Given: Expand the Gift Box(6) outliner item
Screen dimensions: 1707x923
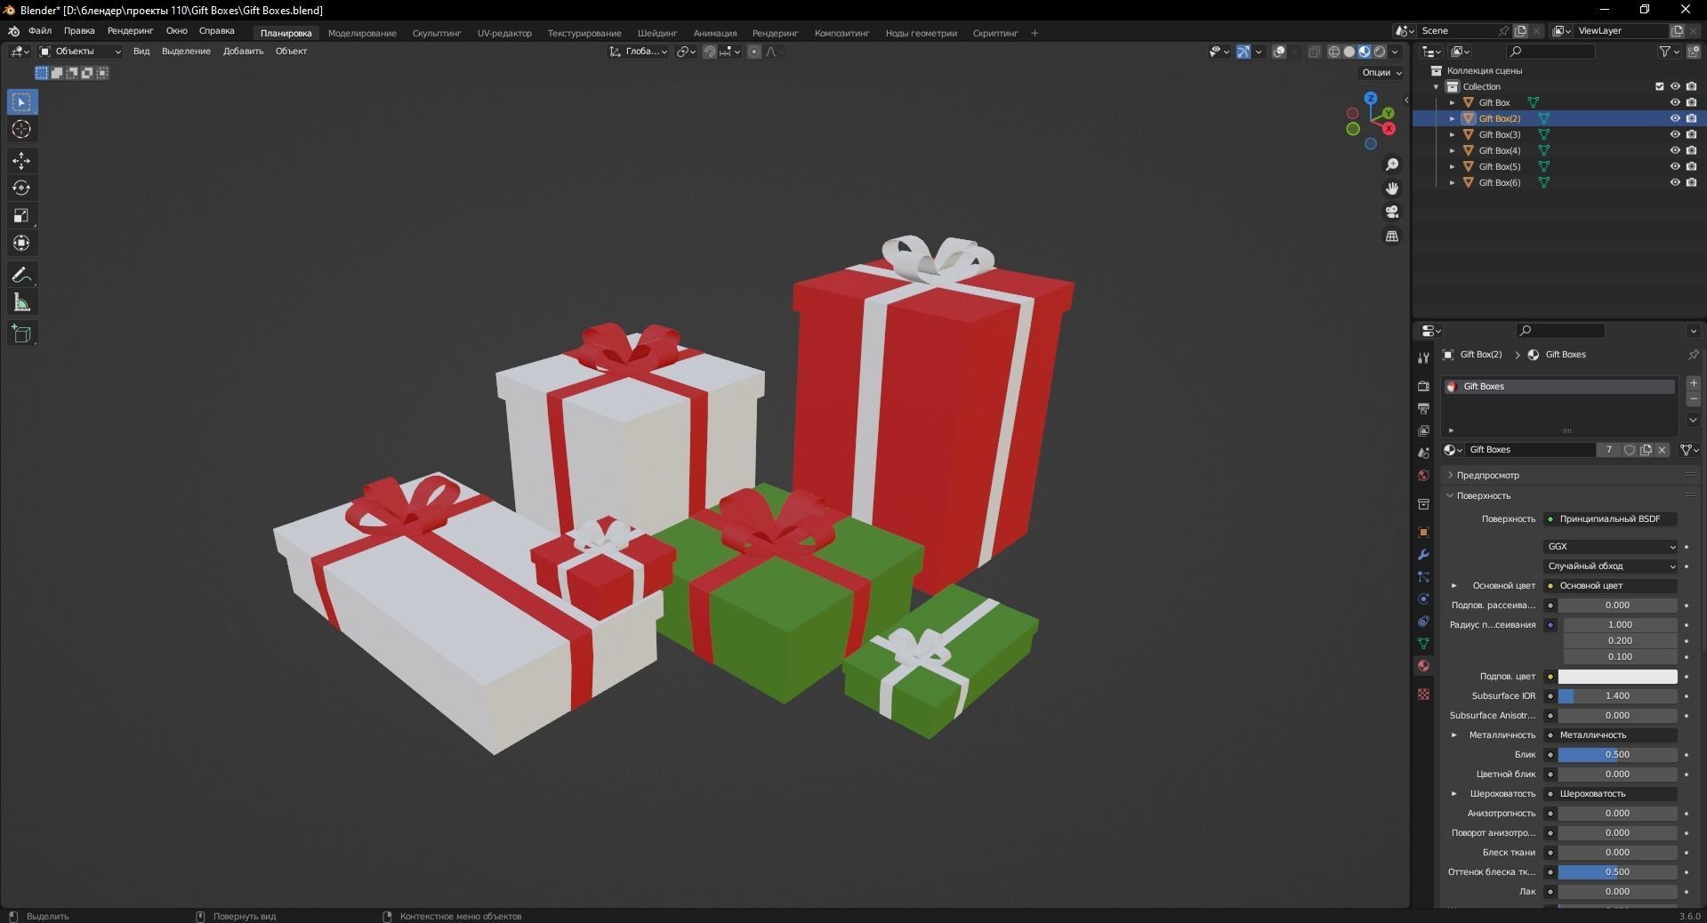Looking at the screenshot, I should 1452,182.
